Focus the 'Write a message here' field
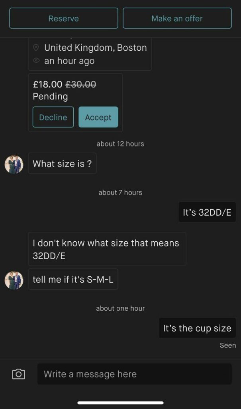Image resolution: width=241 pixels, height=409 pixels. click(x=134, y=374)
